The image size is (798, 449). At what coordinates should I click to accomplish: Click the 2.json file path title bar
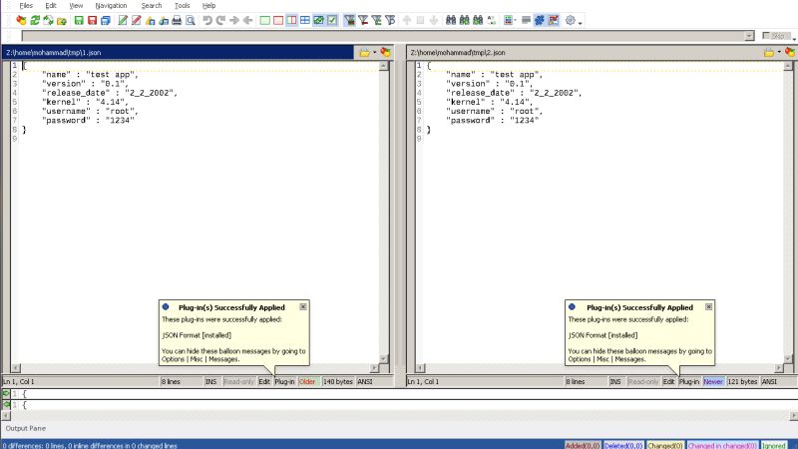pyautogui.click(x=583, y=52)
